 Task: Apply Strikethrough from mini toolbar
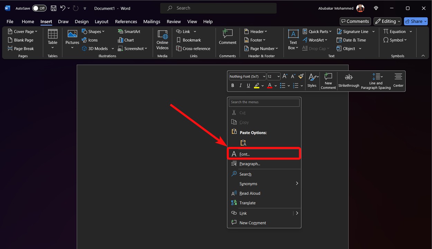[x=348, y=80]
